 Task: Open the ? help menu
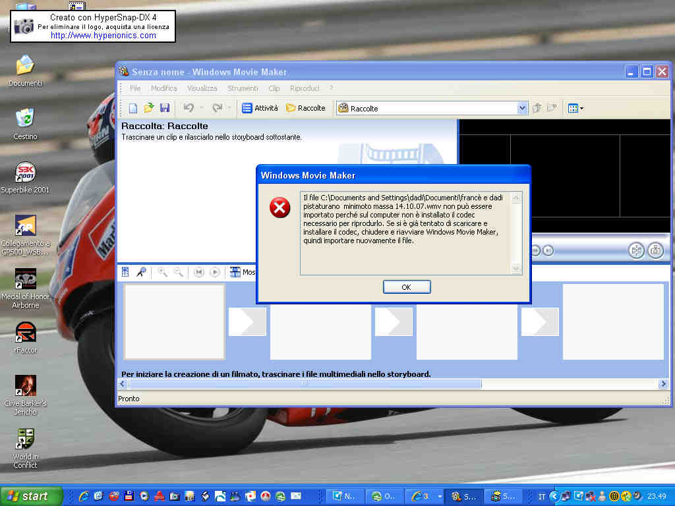[332, 88]
